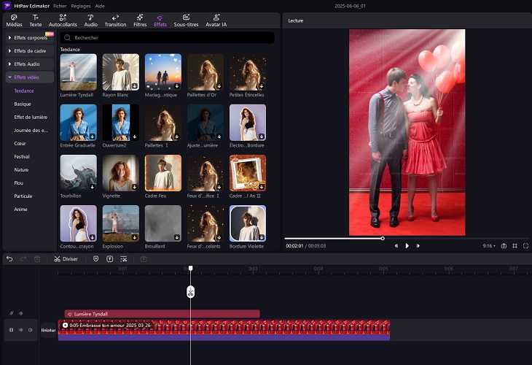This screenshot has width=532, height=365.
Task: Download the Brouillard effect
Action: tap(177, 237)
